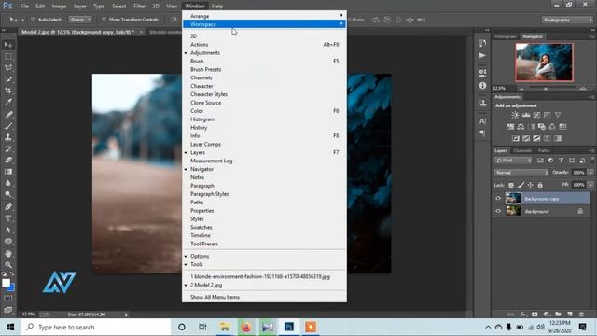The height and width of the screenshot is (336, 597).
Task: Open the Filter menu
Action: 139,7
